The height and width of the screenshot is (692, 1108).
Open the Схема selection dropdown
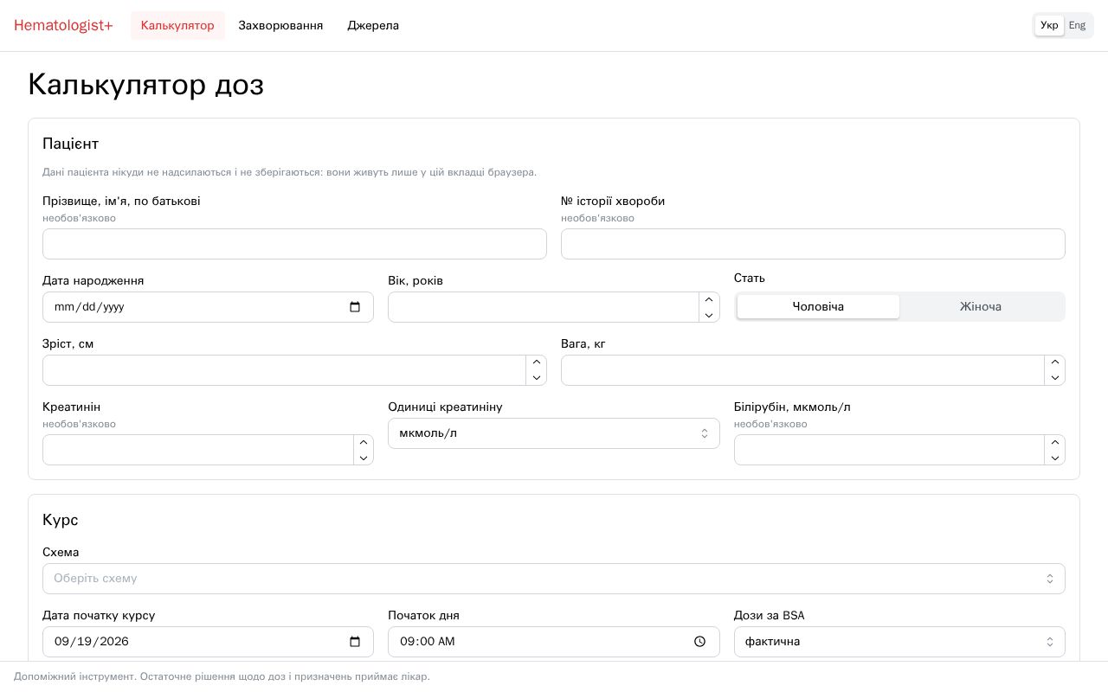(554, 579)
